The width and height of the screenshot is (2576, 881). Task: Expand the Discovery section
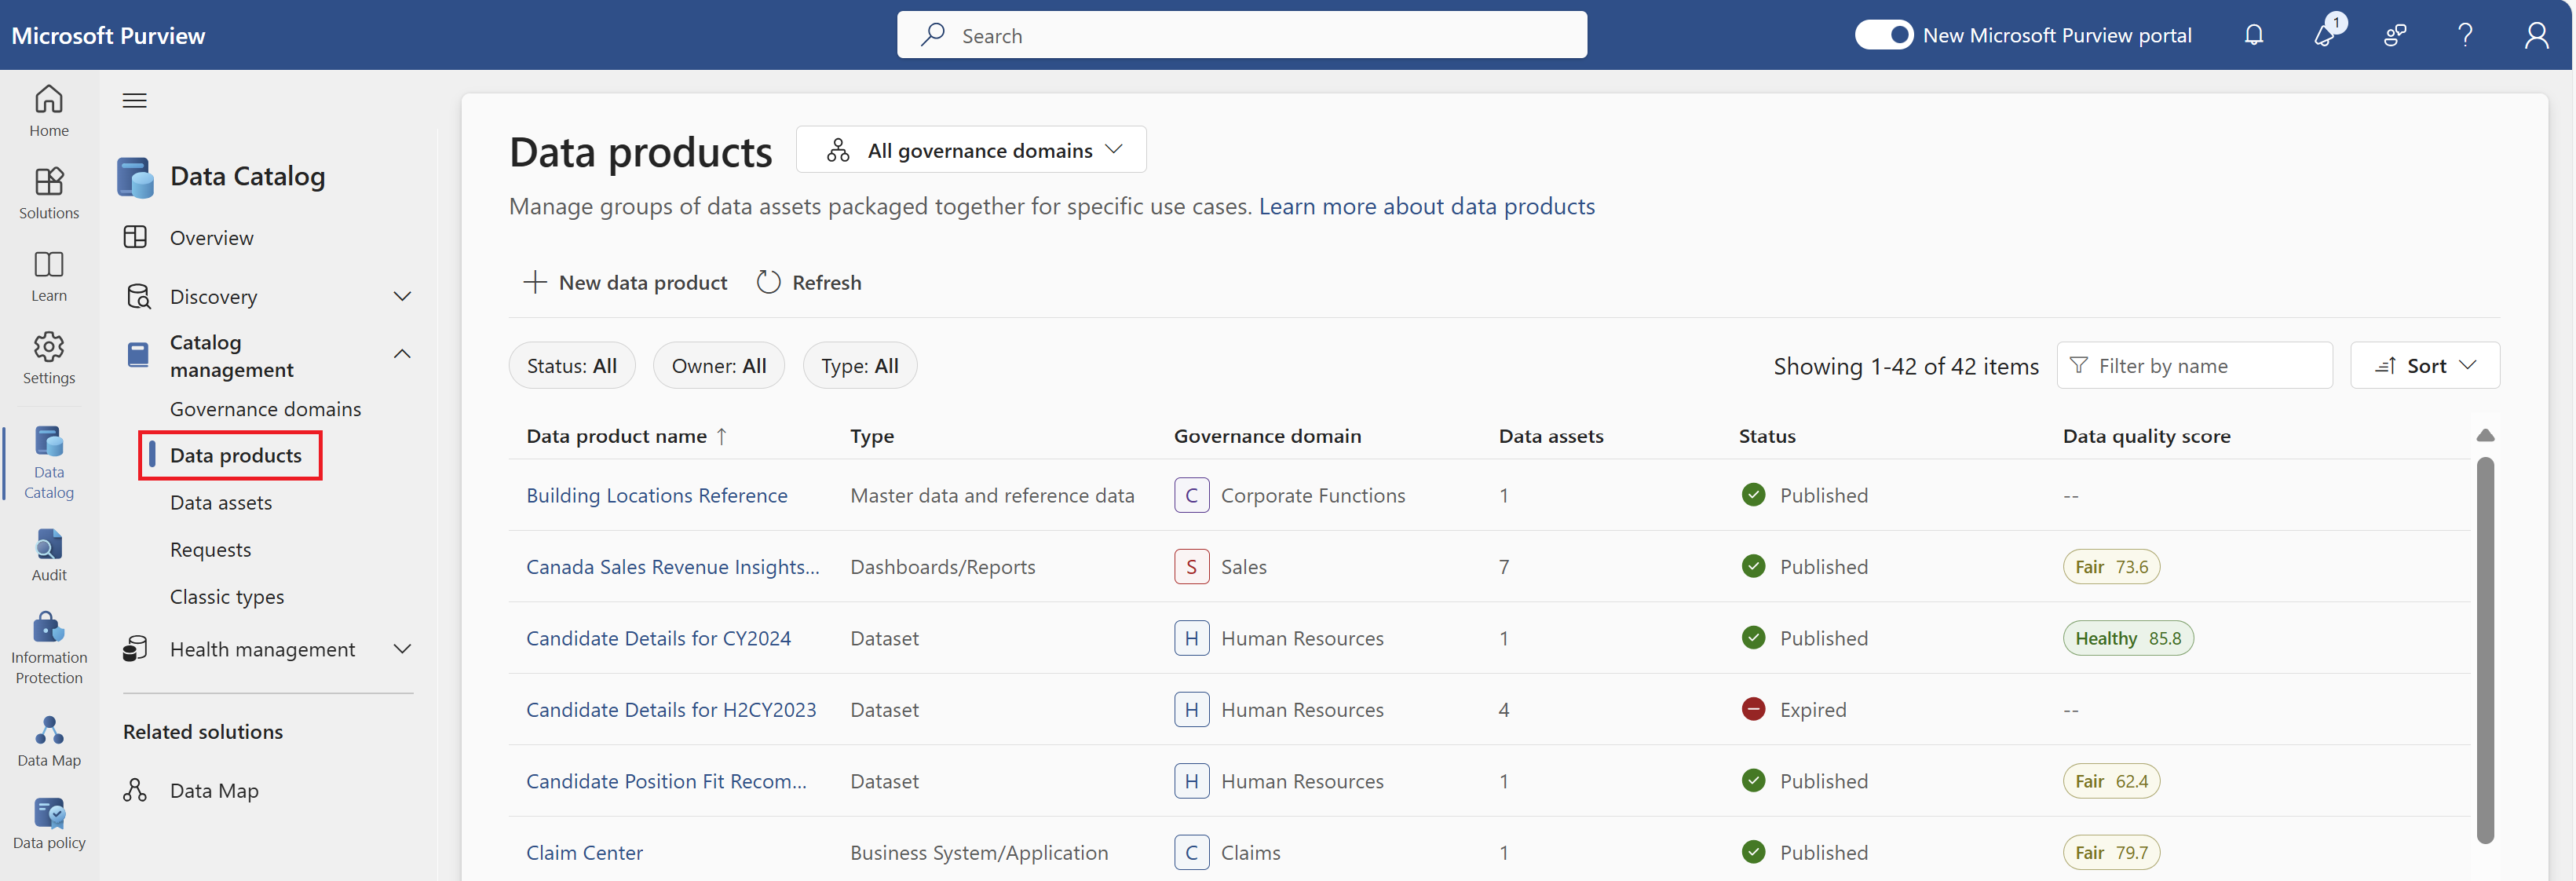coord(402,296)
